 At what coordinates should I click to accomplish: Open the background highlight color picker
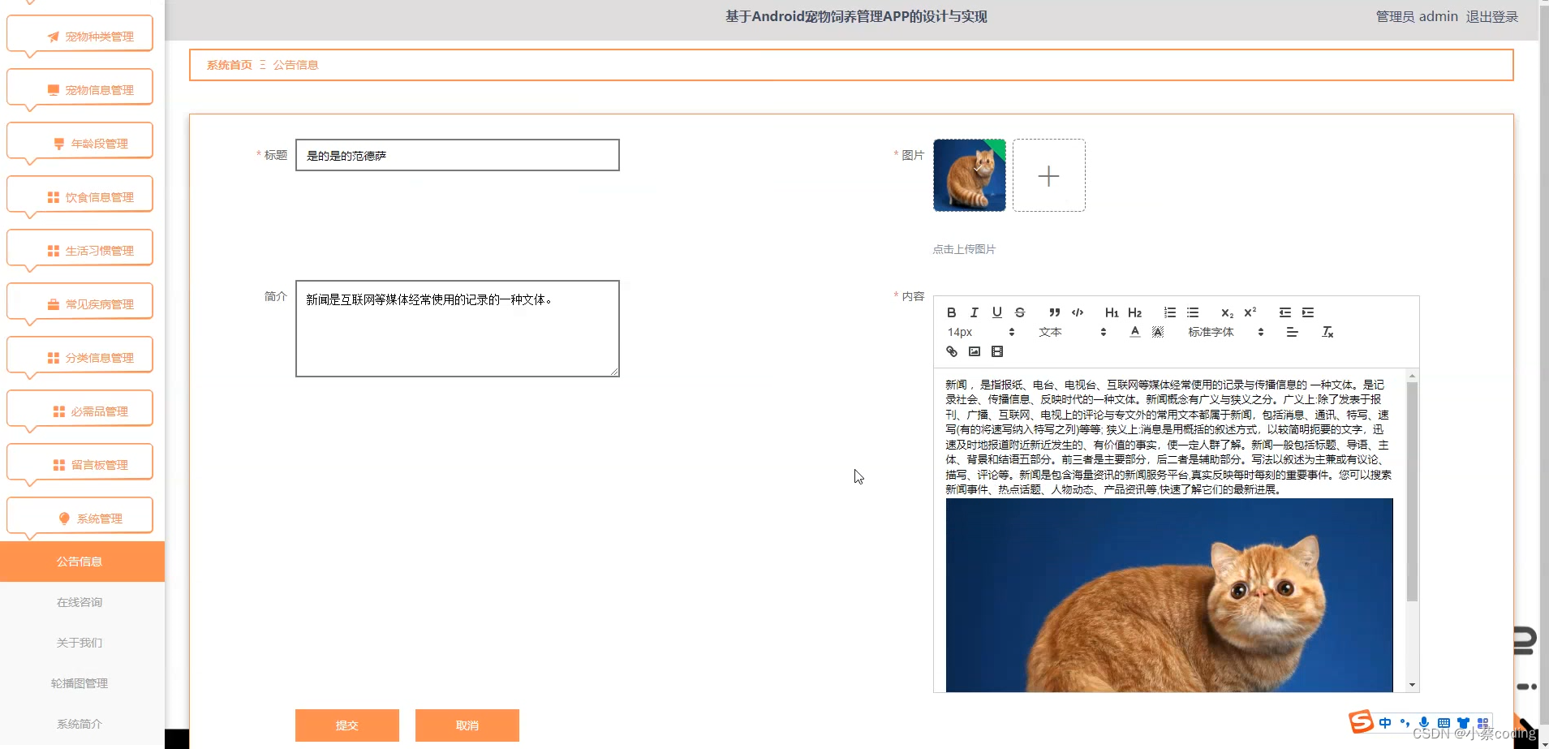click(1158, 332)
